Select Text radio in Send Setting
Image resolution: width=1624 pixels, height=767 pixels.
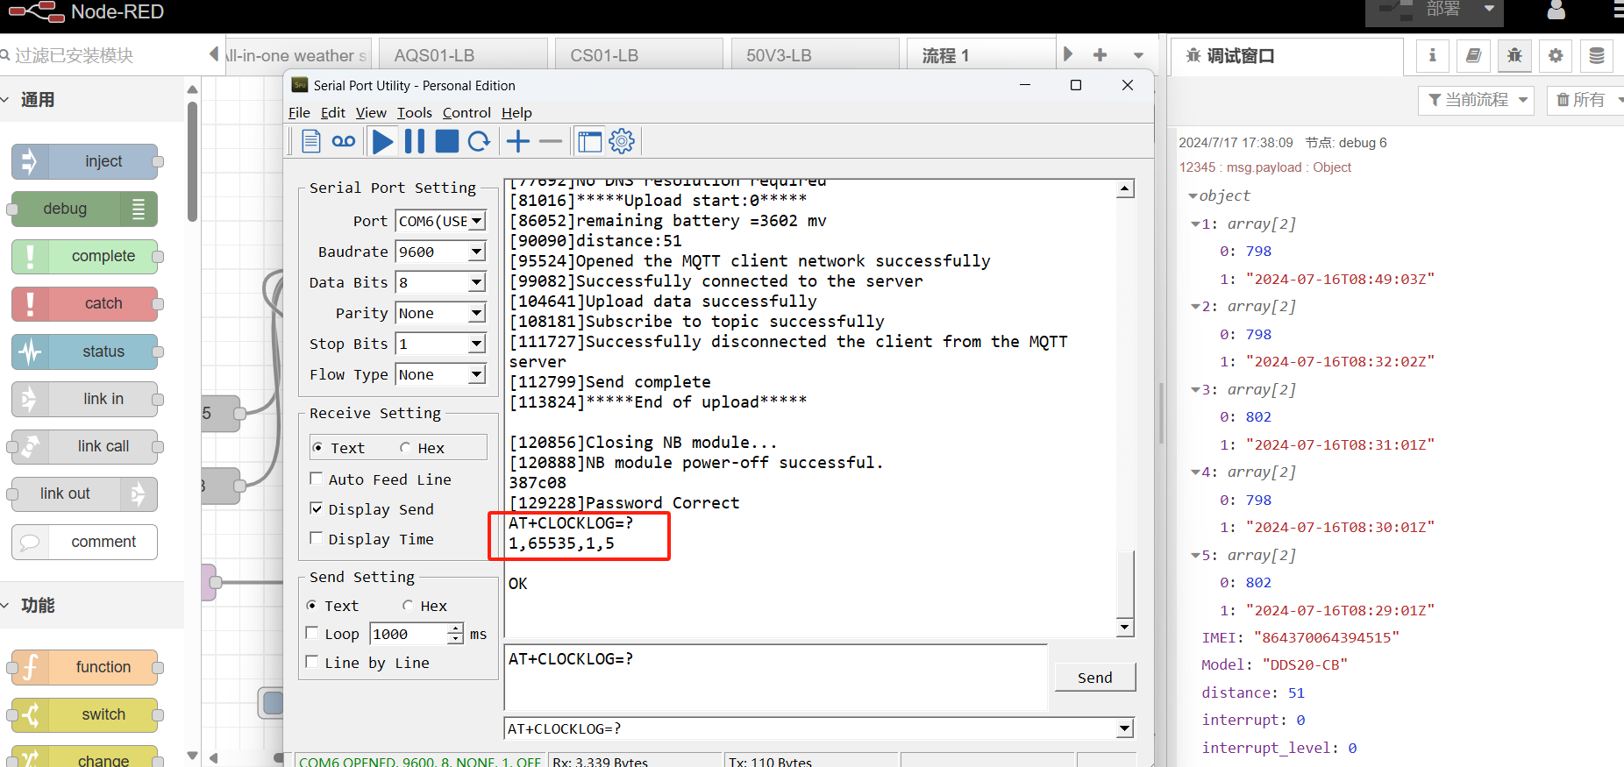click(x=311, y=606)
